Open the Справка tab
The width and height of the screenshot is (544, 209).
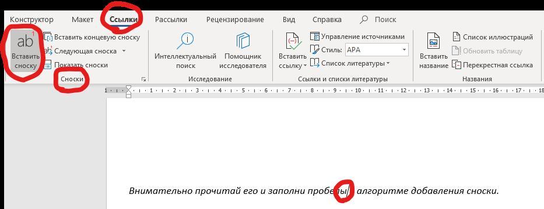tap(327, 20)
